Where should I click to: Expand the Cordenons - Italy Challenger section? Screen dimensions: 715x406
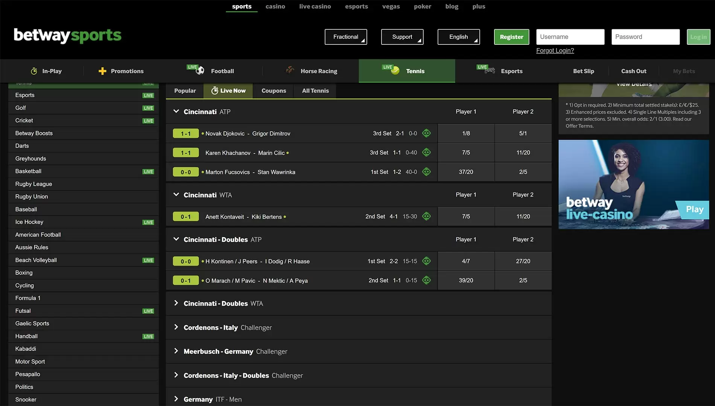point(176,327)
